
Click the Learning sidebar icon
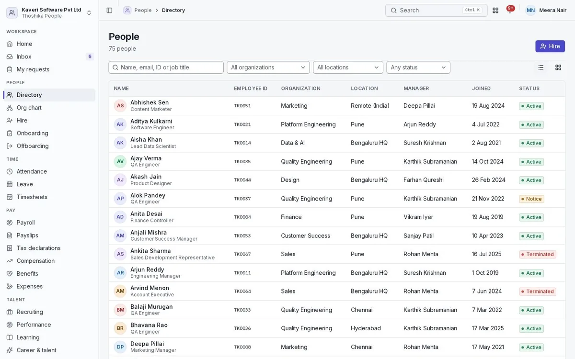click(10, 337)
